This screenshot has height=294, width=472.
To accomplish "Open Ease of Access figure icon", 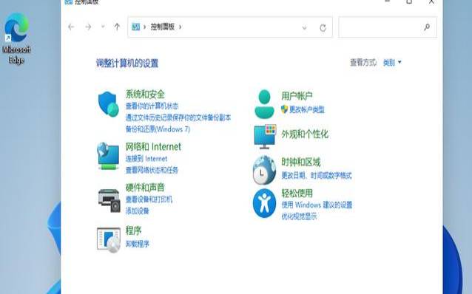I will point(264,203).
